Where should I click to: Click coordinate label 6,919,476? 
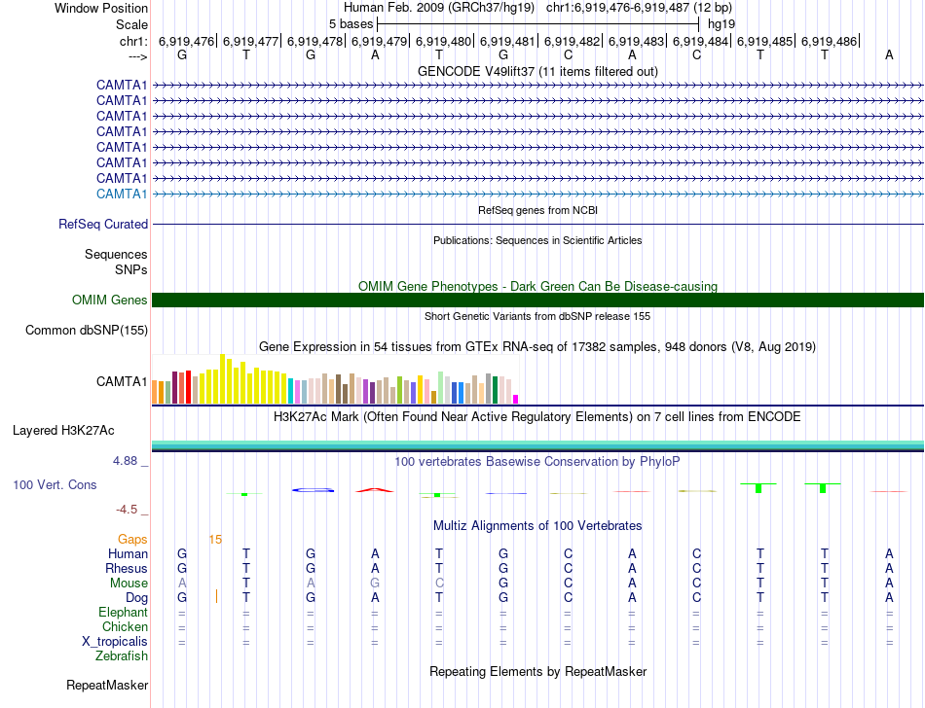(x=186, y=41)
